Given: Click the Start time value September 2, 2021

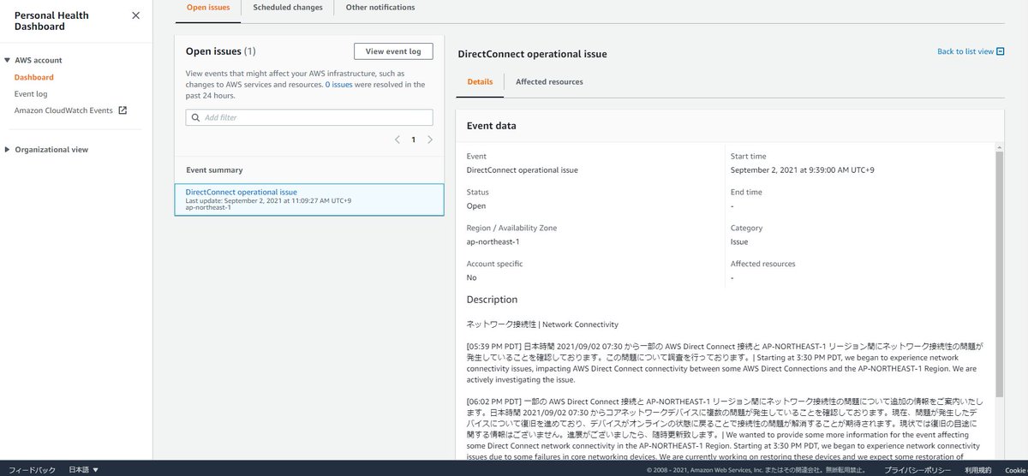Looking at the screenshot, I should click(x=803, y=170).
